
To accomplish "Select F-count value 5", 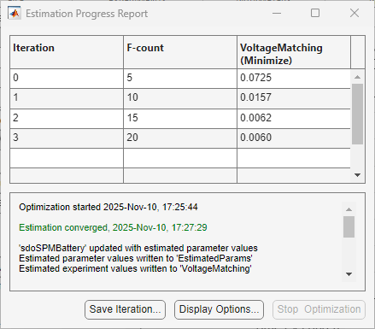I will pos(180,79).
